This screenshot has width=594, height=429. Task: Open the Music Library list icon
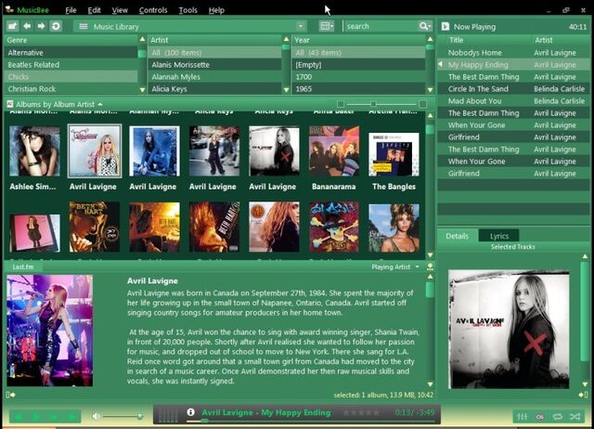tap(84, 27)
